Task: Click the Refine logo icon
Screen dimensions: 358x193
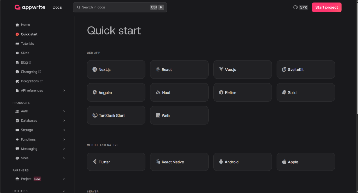Action: pos(221,92)
